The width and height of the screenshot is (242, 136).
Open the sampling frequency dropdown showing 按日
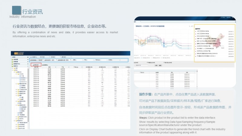[x=54, y=60]
